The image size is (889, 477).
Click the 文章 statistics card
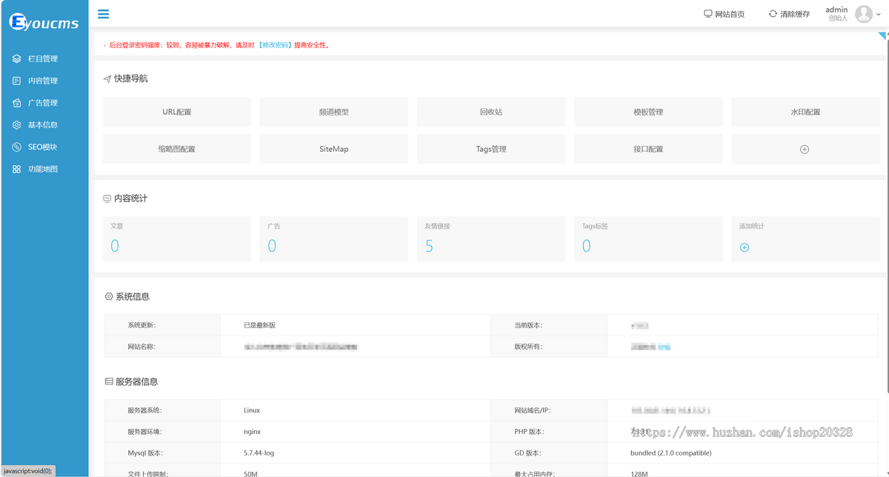pos(176,238)
